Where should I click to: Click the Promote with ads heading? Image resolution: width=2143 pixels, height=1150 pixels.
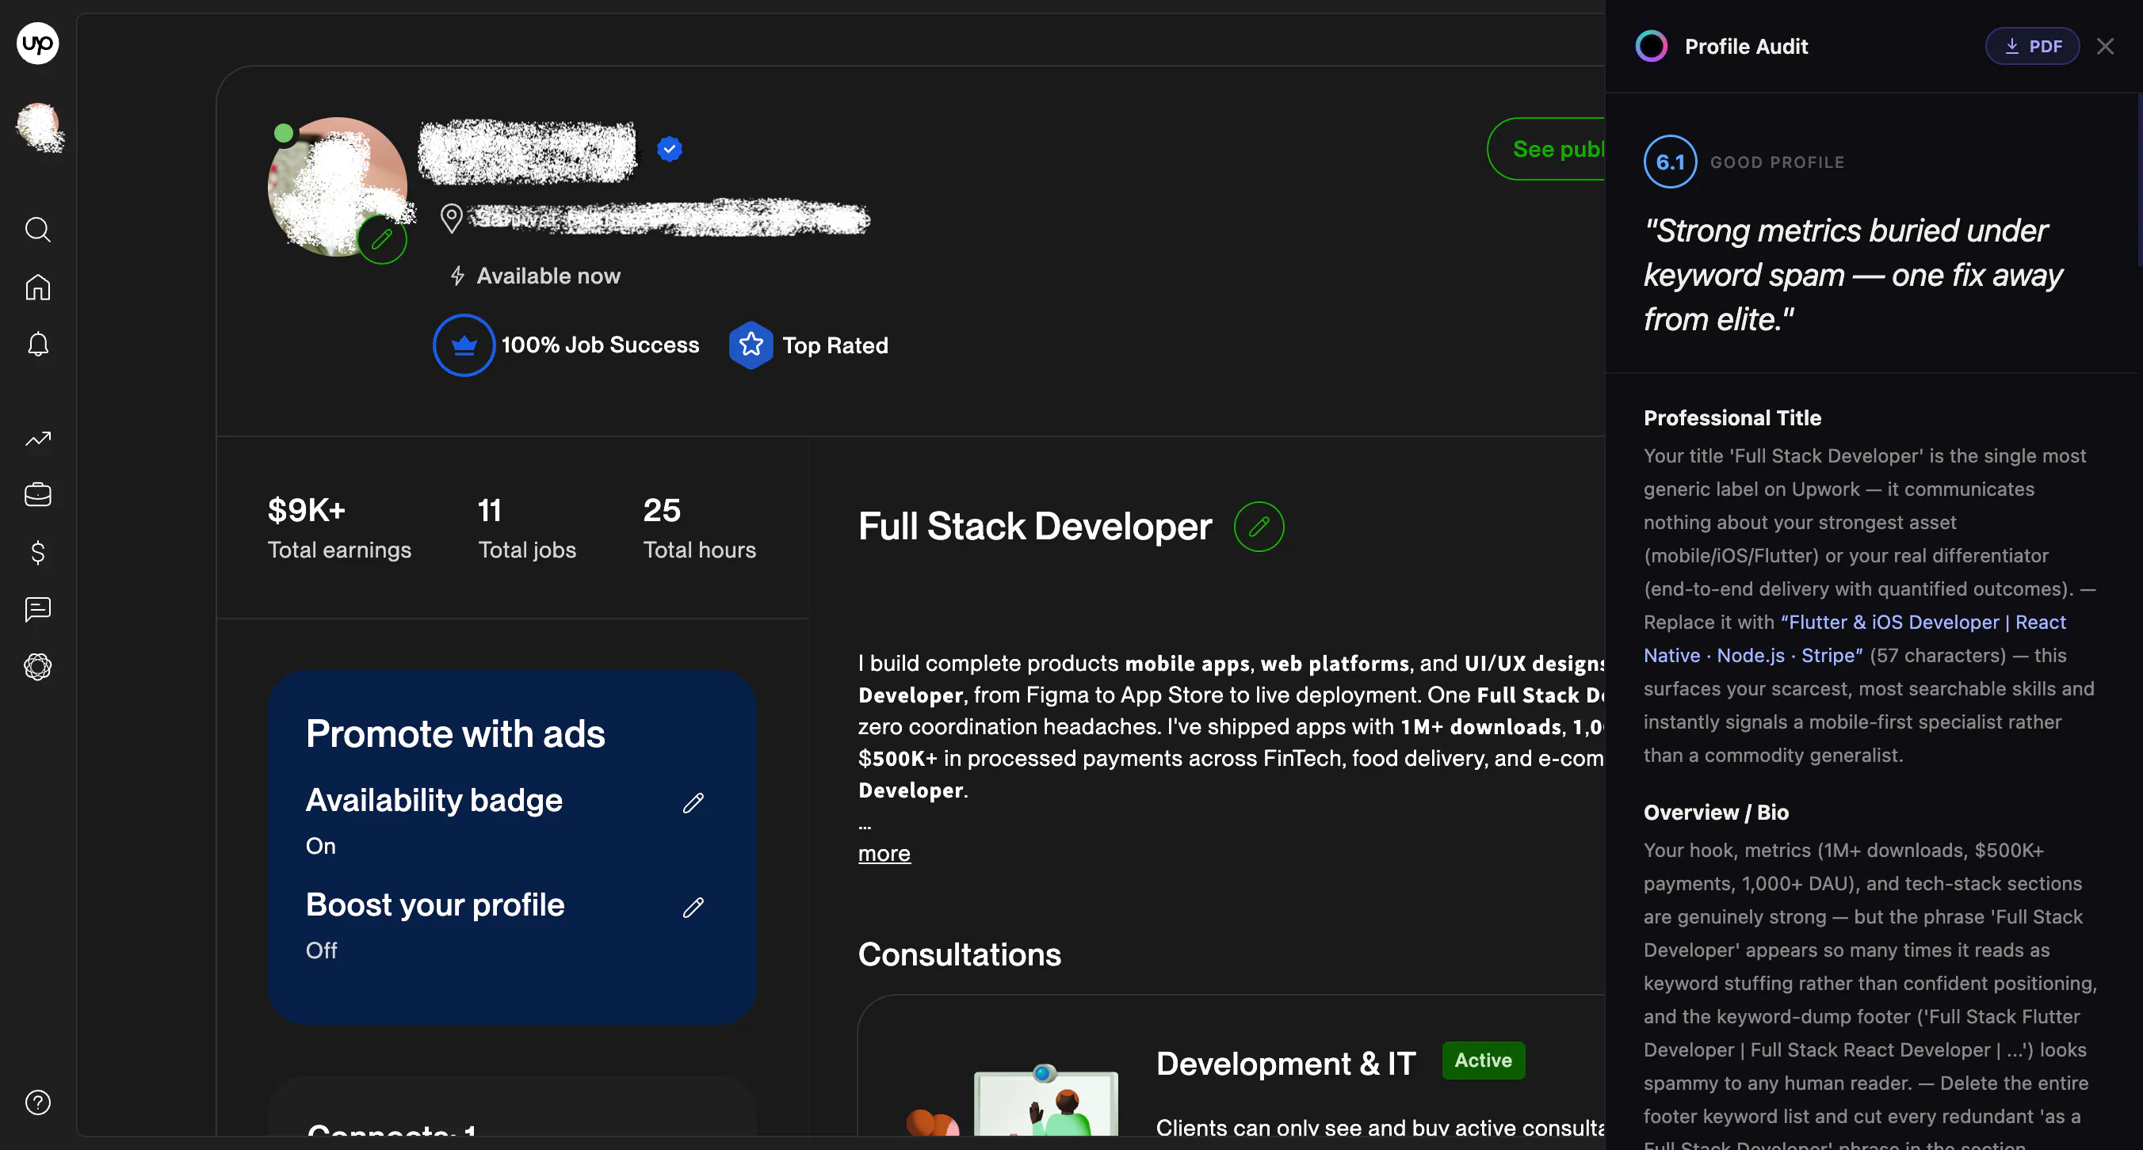pos(455,733)
